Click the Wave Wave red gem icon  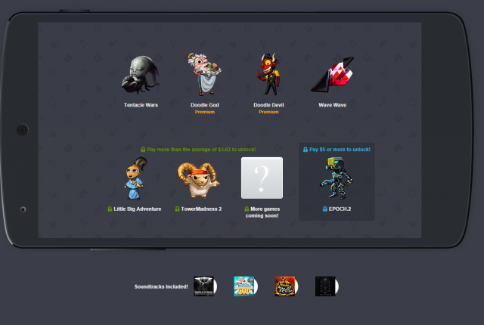click(x=333, y=74)
